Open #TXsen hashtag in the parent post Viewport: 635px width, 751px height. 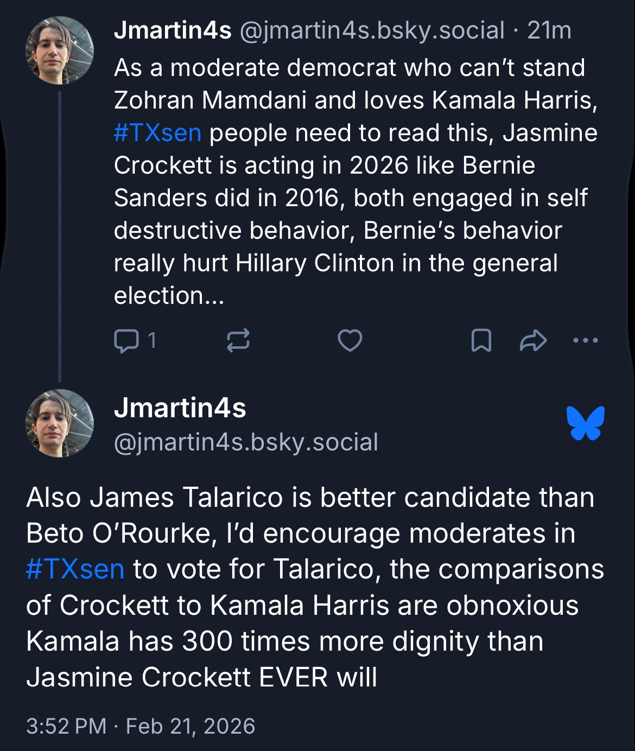[x=157, y=133]
